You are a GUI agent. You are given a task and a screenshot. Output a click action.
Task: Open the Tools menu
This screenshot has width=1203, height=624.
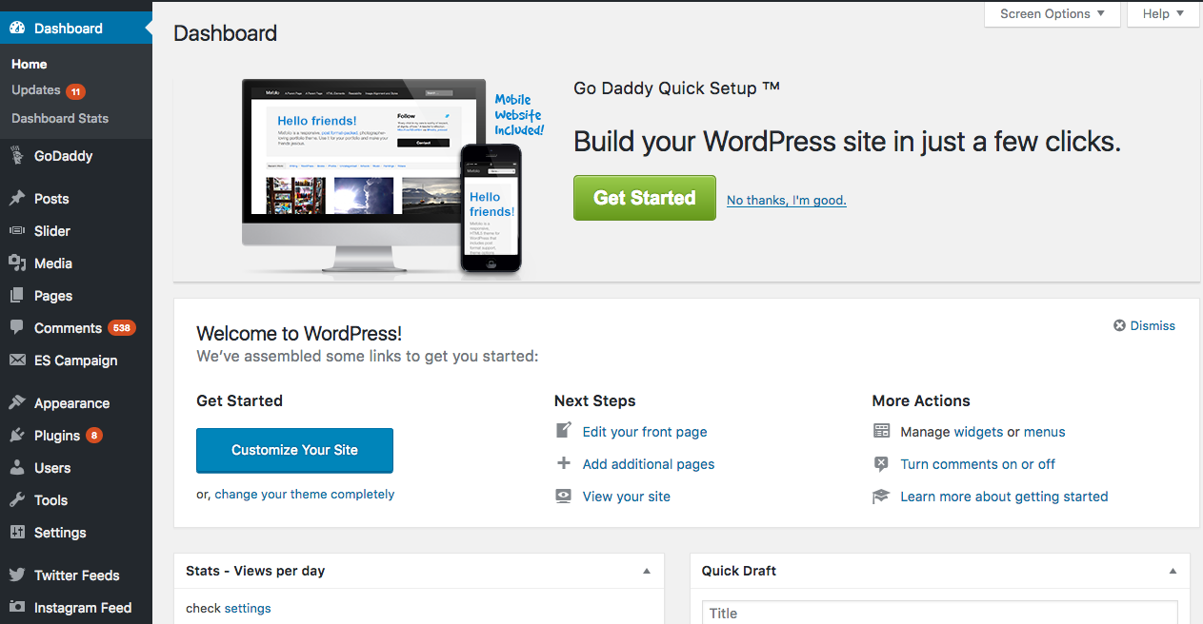tap(76, 500)
